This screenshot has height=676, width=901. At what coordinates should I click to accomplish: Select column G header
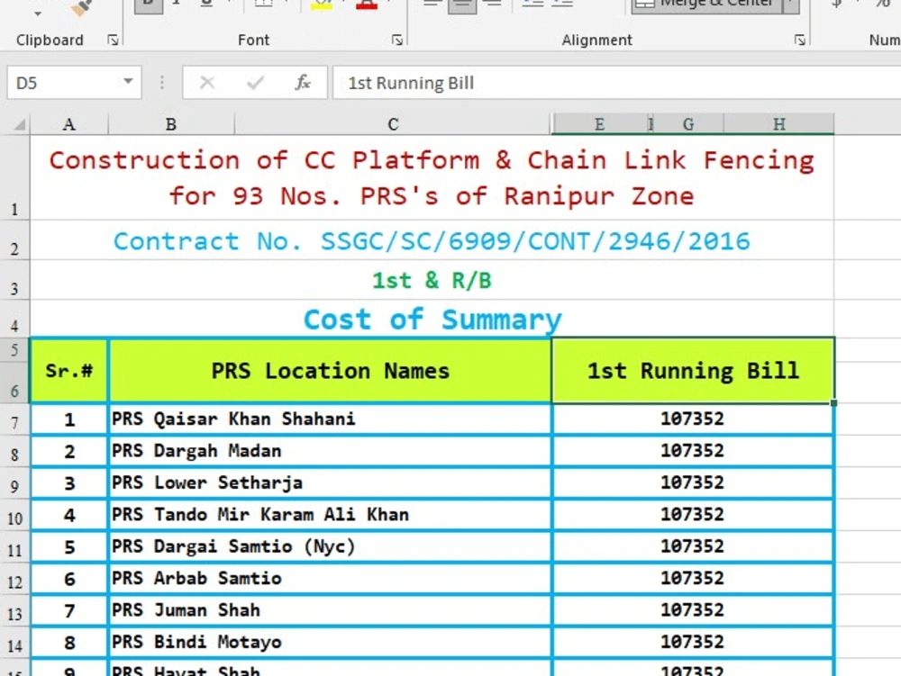687,124
